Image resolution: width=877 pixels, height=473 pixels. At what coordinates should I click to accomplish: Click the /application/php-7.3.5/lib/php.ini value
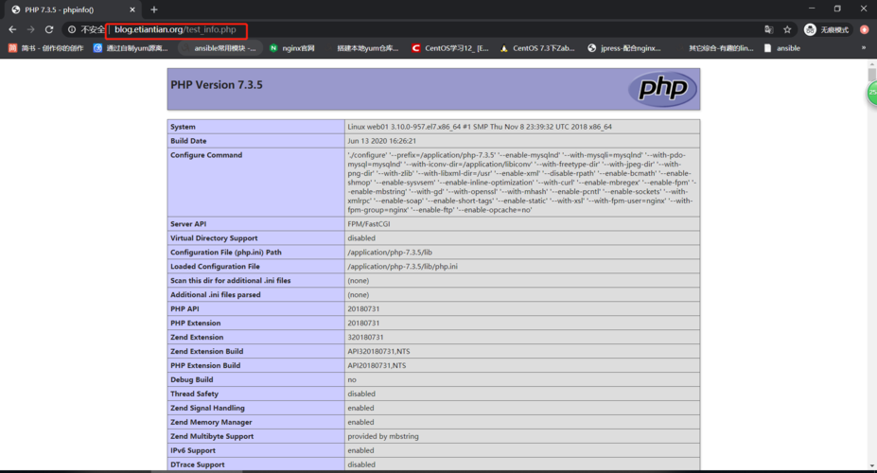click(x=402, y=266)
